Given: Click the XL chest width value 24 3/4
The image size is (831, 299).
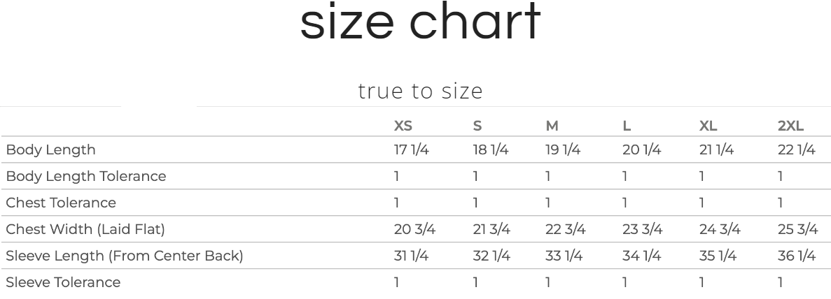Looking at the screenshot, I should pos(719,229).
